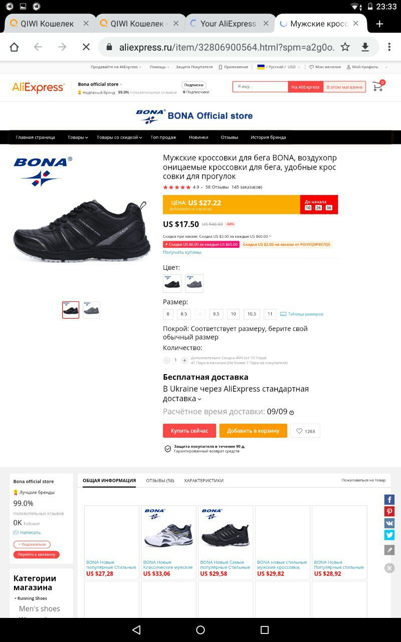Share the product on Facebook
Viewport: 401px width, 642px height.
389,500
